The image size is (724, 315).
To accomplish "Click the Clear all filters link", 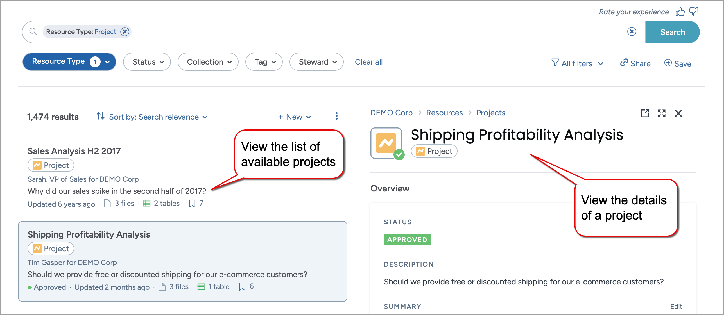I will [368, 62].
